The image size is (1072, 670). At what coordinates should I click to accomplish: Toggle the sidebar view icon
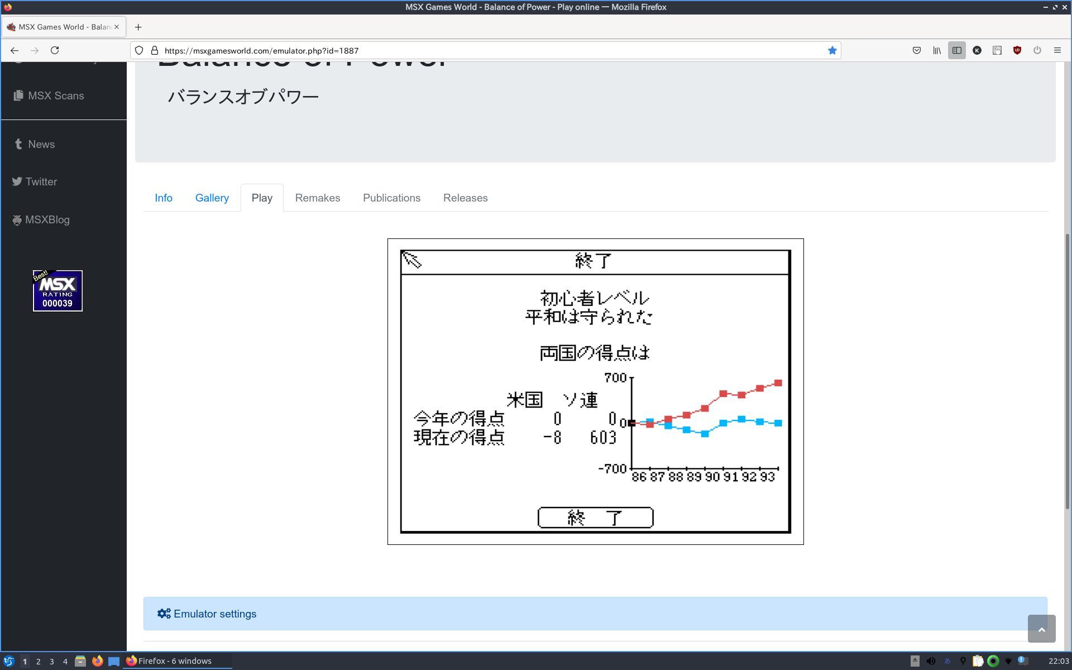957,50
